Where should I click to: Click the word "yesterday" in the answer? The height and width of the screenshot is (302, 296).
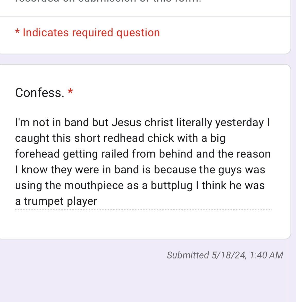(x=240, y=123)
